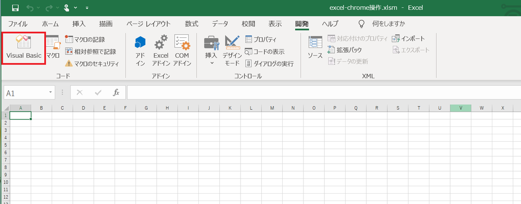The image size is (521, 204).
Task: Open the Visual Basic editor
Action: point(24,48)
